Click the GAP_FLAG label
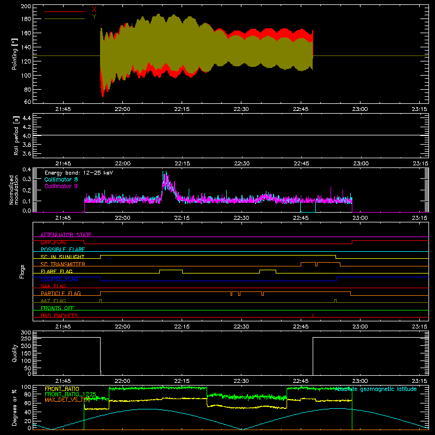The width and height of the screenshot is (435, 435). 53,242
